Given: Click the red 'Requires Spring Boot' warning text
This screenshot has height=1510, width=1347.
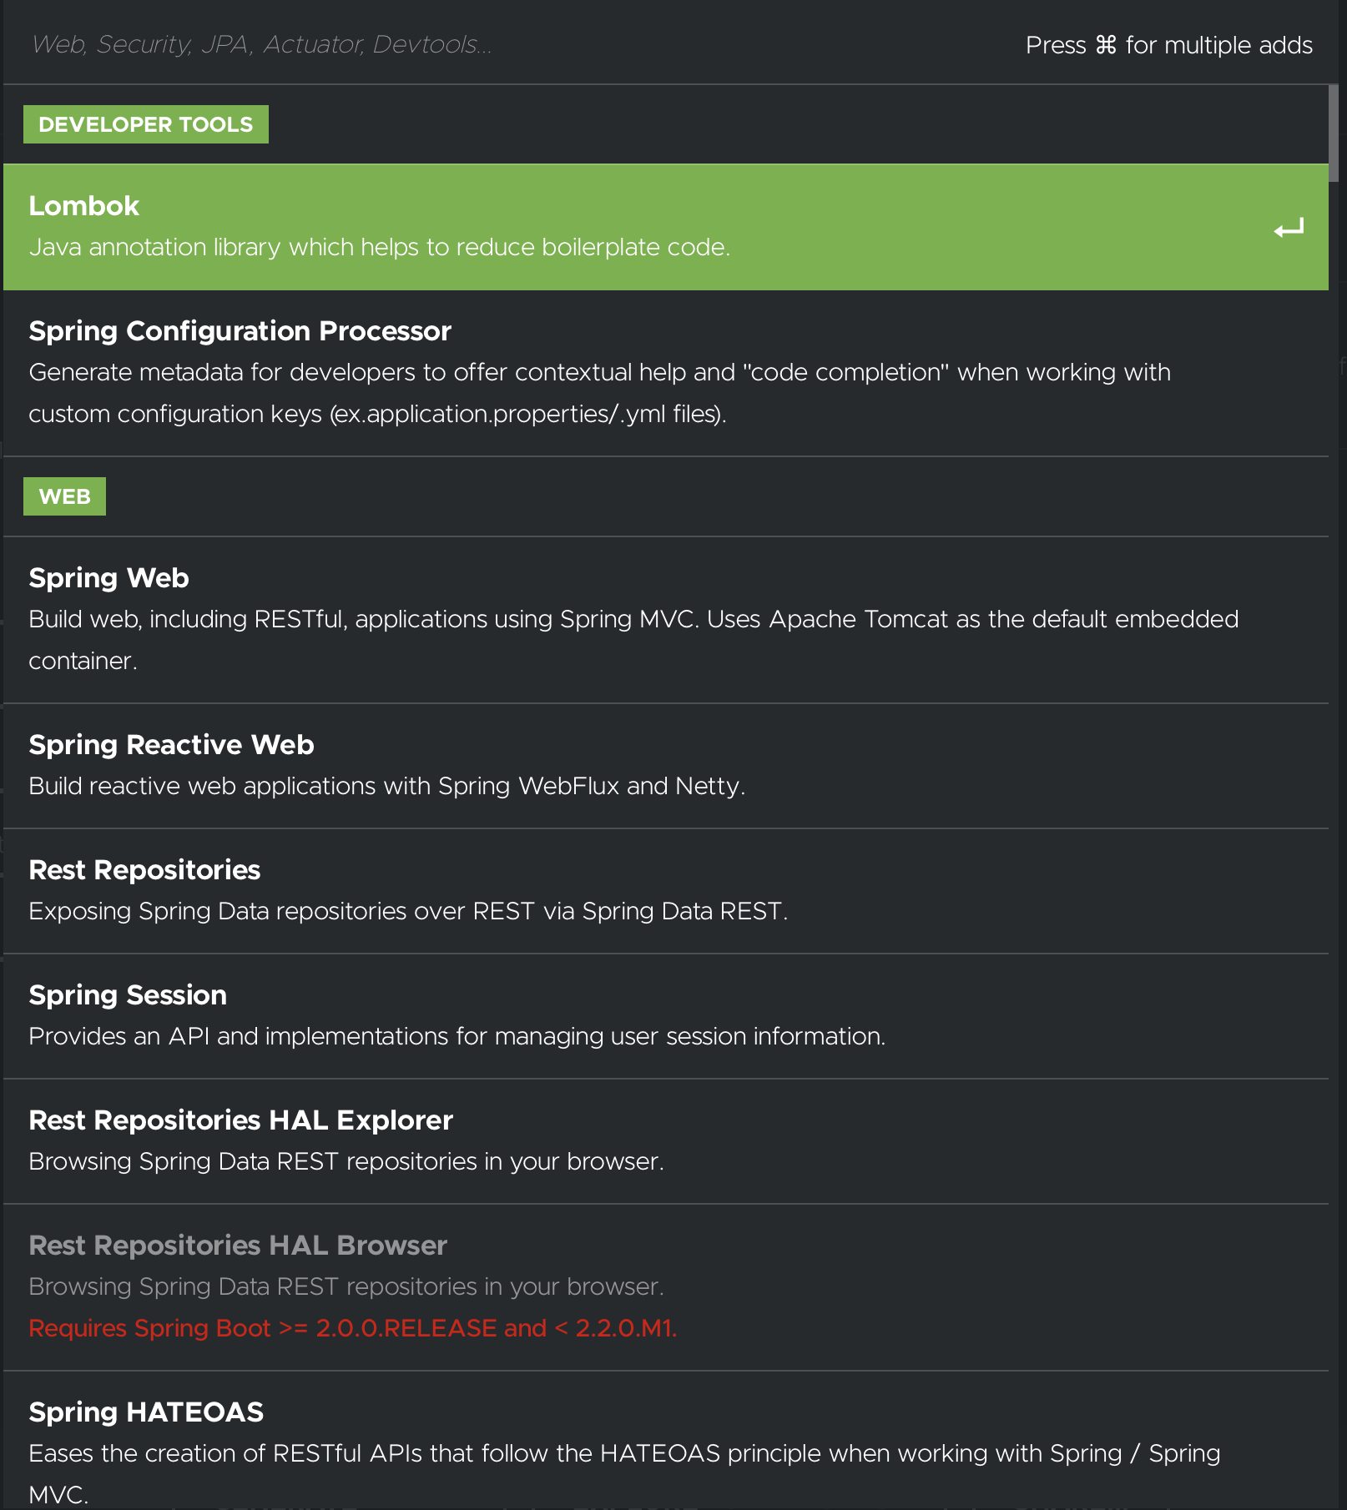Looking at the screenshot, I should [x=352, y=1328].
